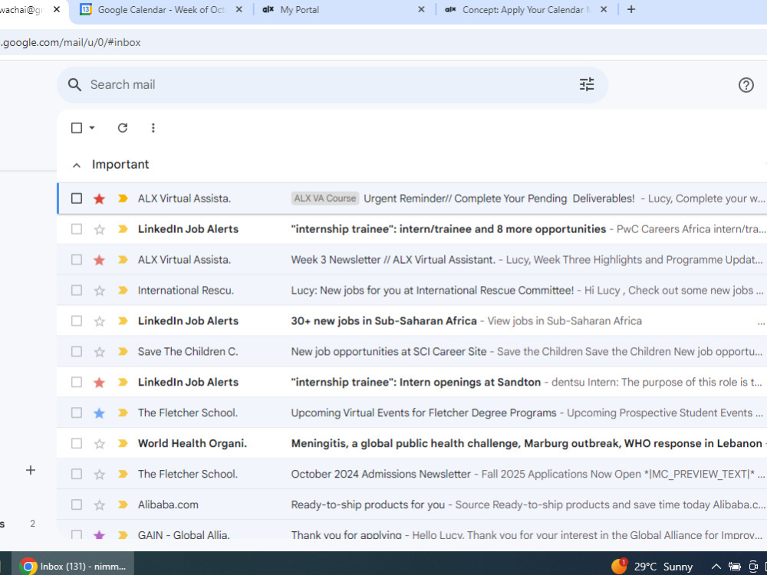Show hidden system tray icons
This screenshot has height=575, width=767.
click(x=716, y=567)
